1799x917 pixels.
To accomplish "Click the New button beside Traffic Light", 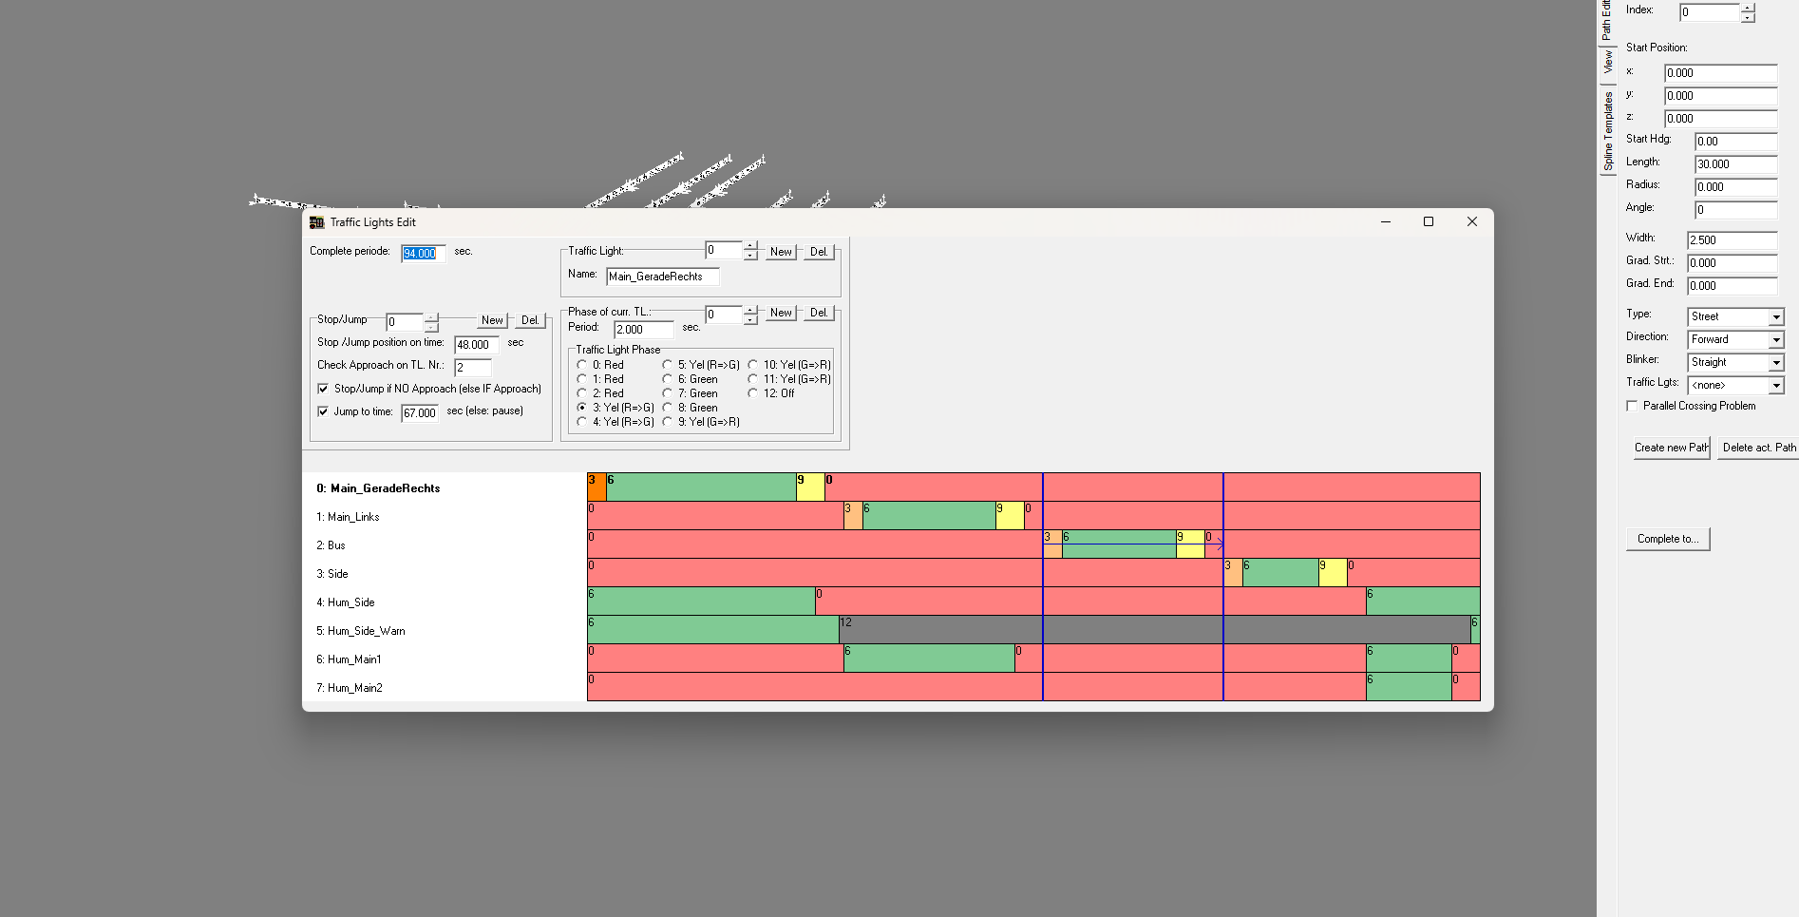I will 781,252.
